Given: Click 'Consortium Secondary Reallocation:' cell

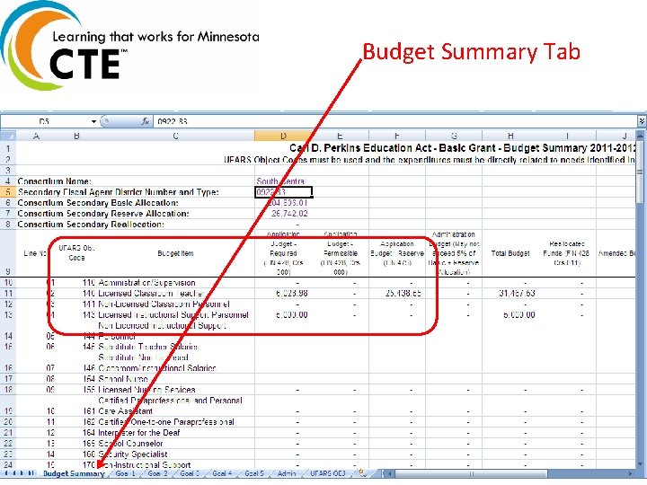Looking at the screenshot, I should 91,225.
